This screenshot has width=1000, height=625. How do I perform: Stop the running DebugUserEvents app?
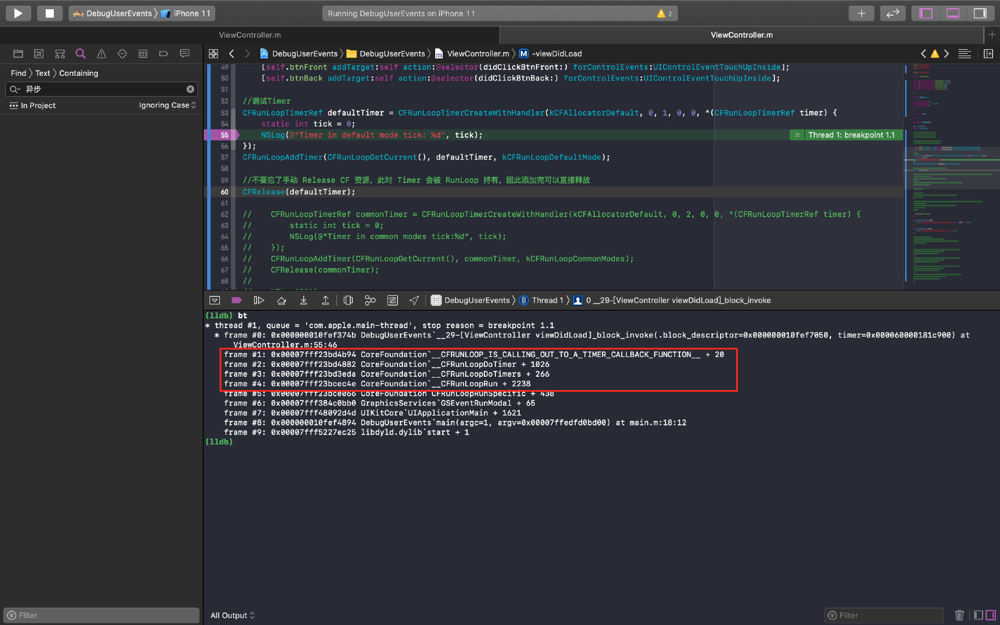[50, 13]
